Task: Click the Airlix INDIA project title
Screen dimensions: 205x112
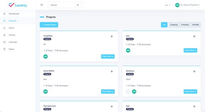Action: tap(49, 71)
